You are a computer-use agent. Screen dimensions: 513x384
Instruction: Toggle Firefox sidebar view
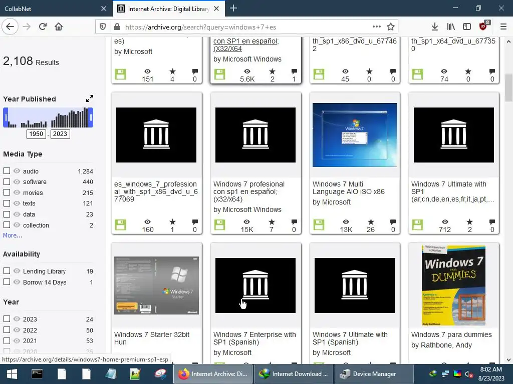[x=467, y=27]
